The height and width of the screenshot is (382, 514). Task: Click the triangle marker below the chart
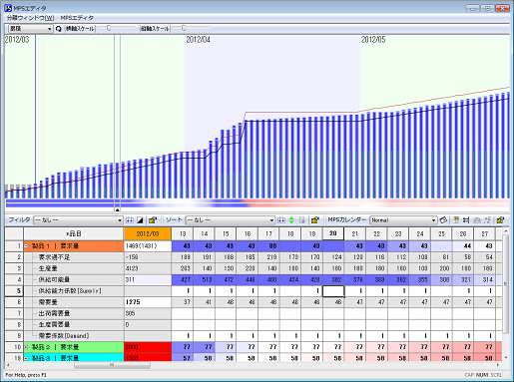(117, 210)
